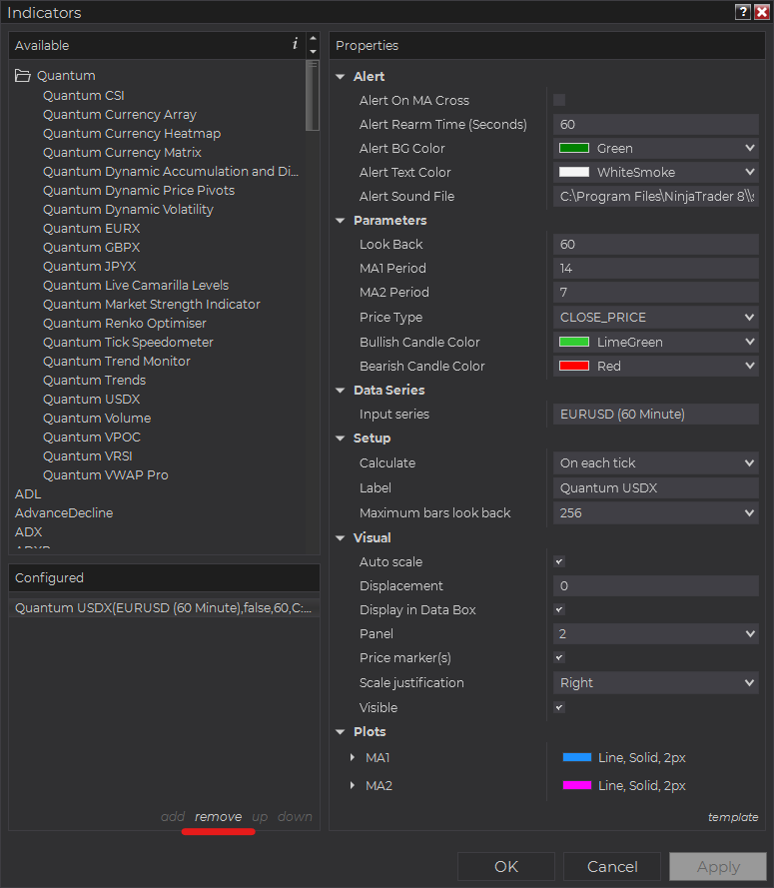Click the Quantum folder icon
774x888 pixels.
[x=23, y=75]
